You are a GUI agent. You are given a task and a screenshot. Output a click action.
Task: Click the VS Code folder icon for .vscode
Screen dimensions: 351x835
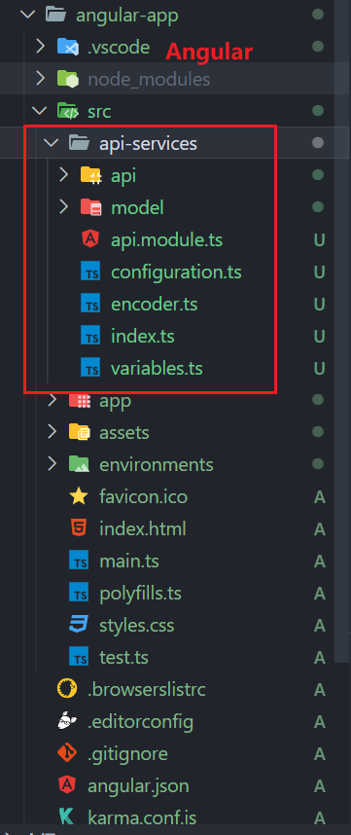(x=67, y=48)
